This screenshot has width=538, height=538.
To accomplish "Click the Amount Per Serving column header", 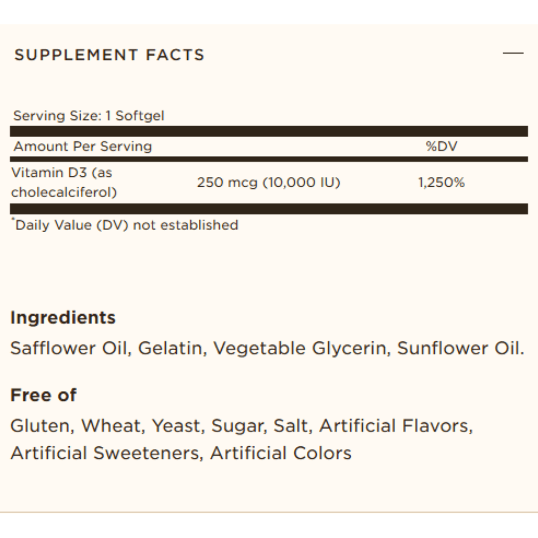I will pos(83,146).
